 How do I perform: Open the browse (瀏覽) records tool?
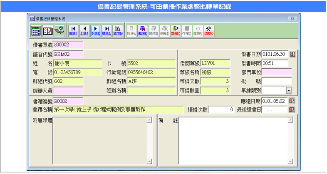coord(118,30)
